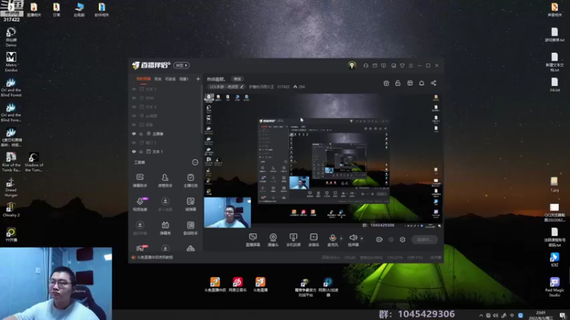Click the start streaming button
This screenshot has height=320, width=570.
(x=424, y=240)
